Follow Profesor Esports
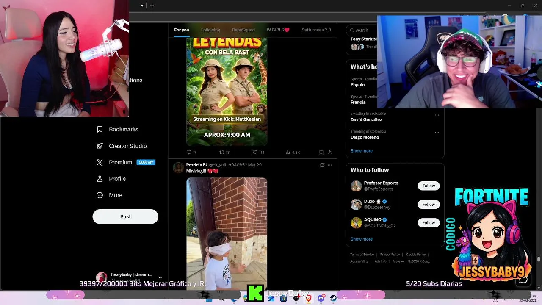 tap(429, 186)
